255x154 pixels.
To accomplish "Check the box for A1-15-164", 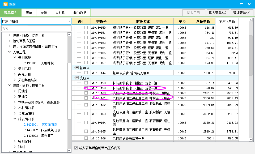I will (x=86, y=122).
